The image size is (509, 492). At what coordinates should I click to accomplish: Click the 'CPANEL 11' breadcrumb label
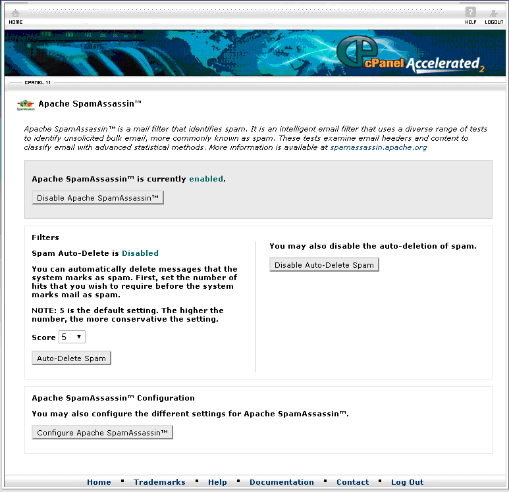click(38, 83)
